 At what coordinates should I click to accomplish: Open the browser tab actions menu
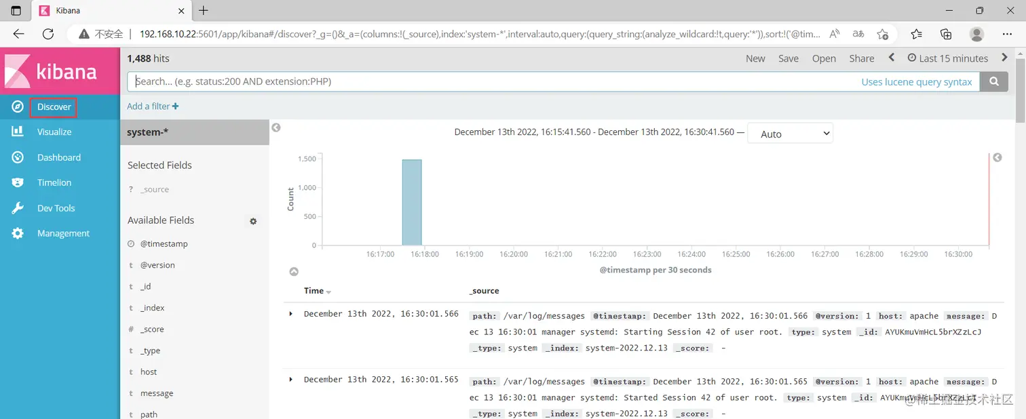[x=16, y=10]
